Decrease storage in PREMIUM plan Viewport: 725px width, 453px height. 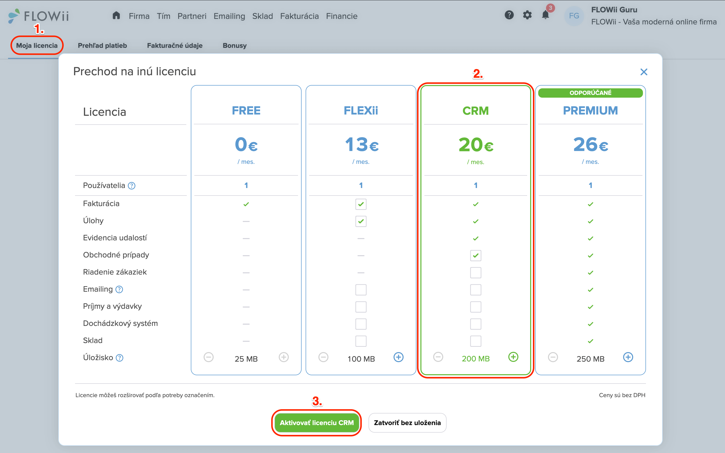coord(553,357)
